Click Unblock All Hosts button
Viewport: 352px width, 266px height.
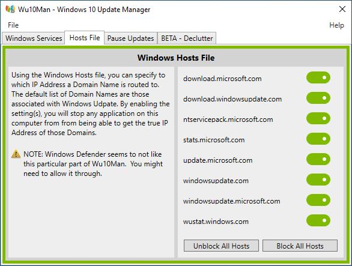[221, 246]
